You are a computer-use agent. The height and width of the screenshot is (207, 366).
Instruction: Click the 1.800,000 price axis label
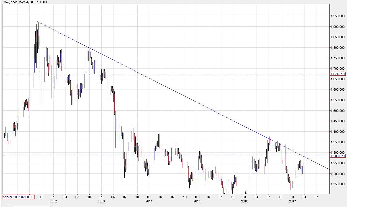click(x=338, y=48)
